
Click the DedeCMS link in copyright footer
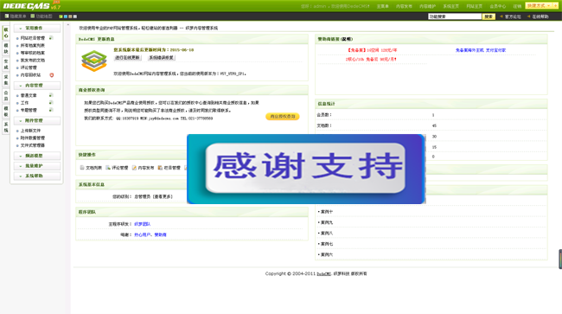coord(323,274)
